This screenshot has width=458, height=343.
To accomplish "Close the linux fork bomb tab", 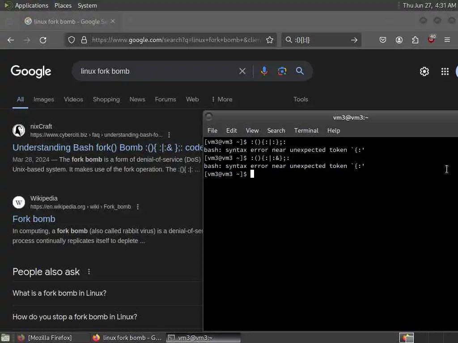I will point(113,21).
